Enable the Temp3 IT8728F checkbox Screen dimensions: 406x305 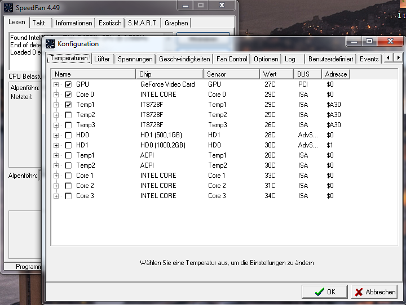[68, 125]
